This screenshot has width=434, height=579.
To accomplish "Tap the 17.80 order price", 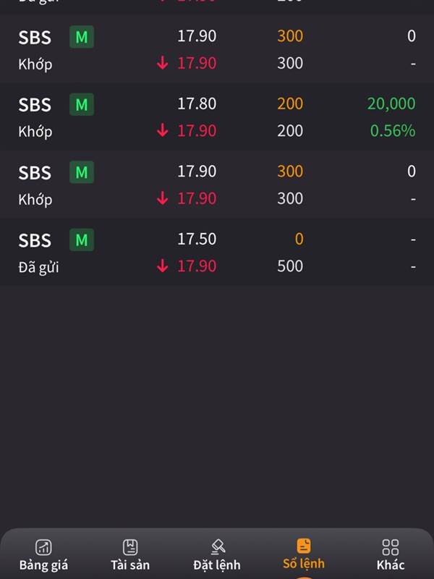I will [x=197, y=103].
